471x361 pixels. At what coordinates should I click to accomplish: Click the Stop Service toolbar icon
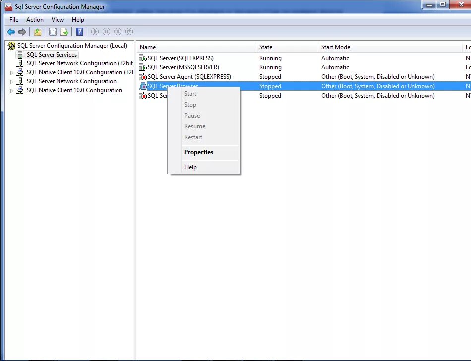[118, 32]
